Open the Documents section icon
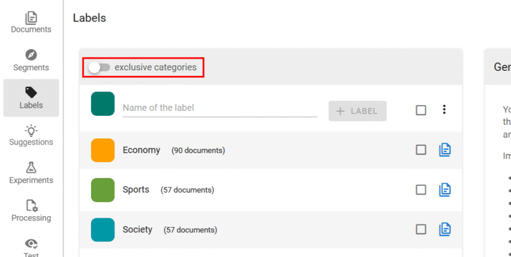The image size is (511, 257). point(31,18)
